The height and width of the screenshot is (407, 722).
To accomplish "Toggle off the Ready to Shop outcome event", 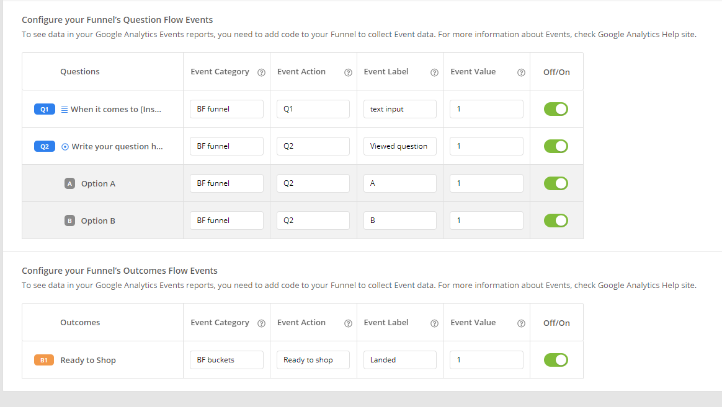I will (x=556, y=360).
